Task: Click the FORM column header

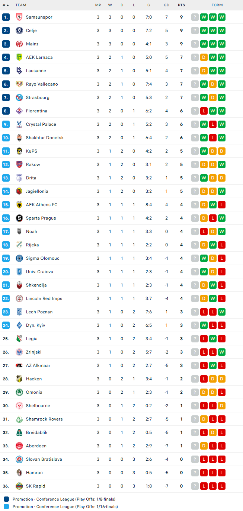Action: click(x=217, y=5)
